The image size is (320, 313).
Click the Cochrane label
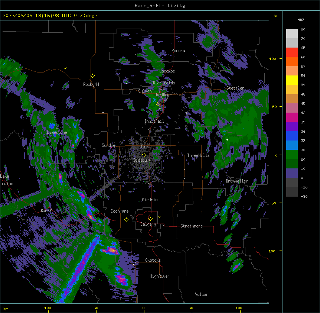(x=120, y=211)
